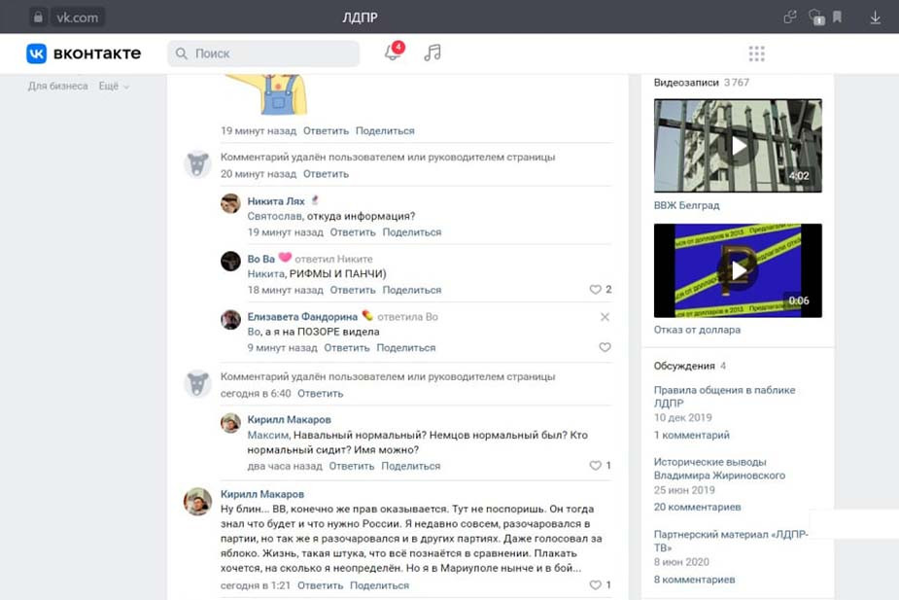This screenshot has width=899, height=600.
Task: Open the music note icon
Action: (432, 53)
